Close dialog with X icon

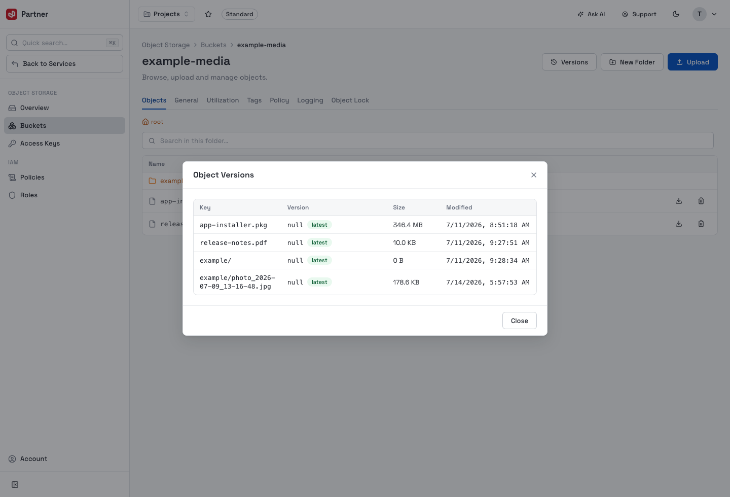[534, 175]
